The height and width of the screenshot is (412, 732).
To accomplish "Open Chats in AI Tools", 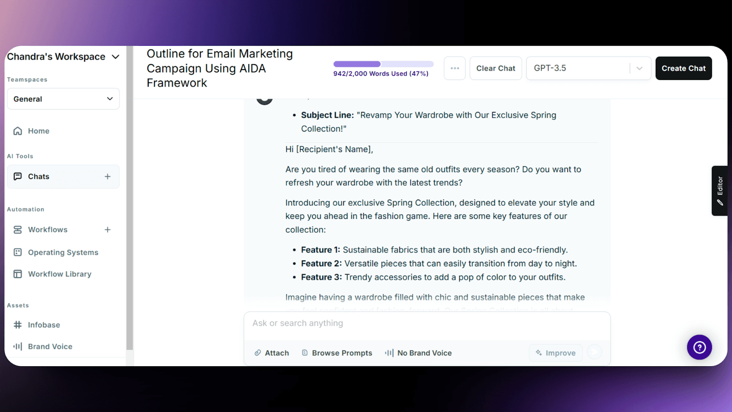I will pos(63,177).
